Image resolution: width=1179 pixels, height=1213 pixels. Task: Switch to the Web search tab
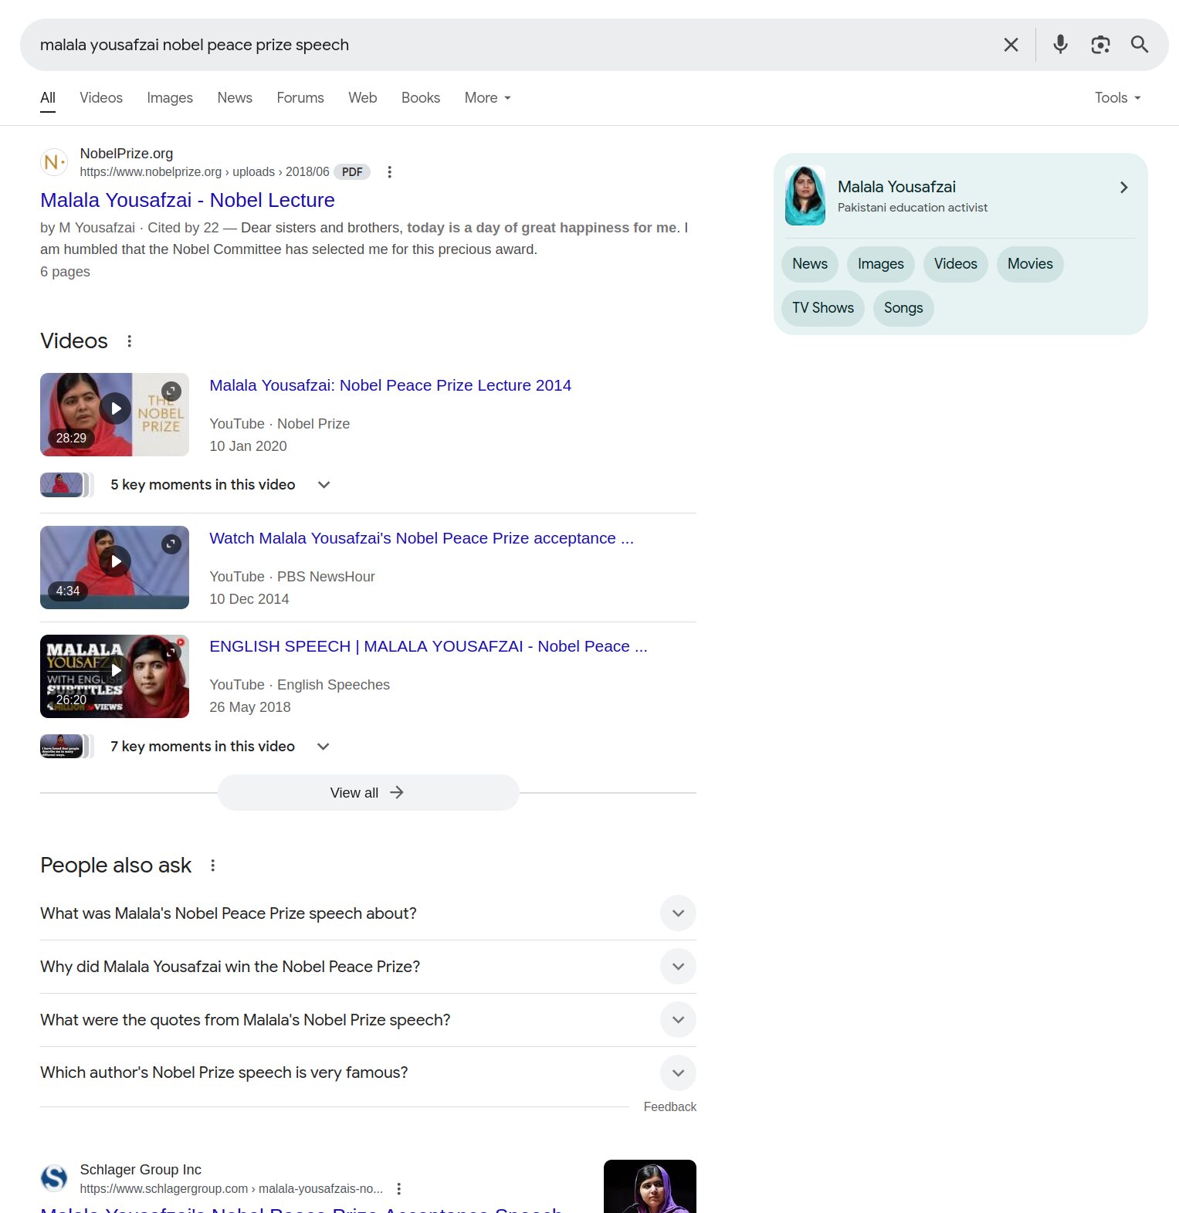[x=363, y=98]
